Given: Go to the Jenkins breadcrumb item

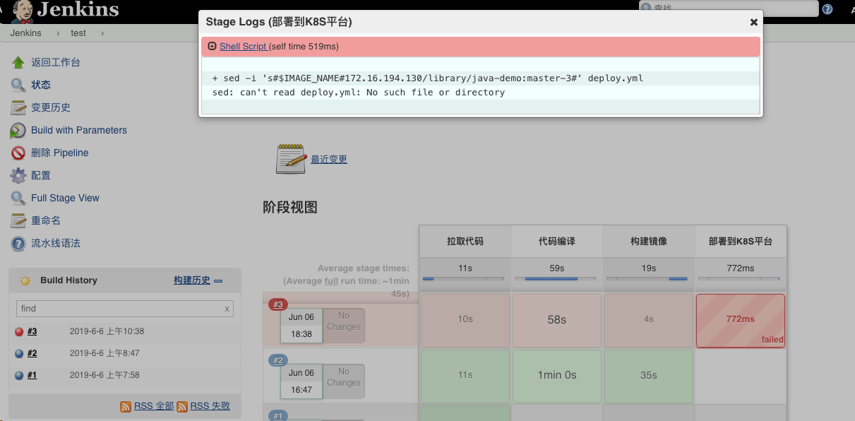Looking at the screenshot, I should [25, 32].
